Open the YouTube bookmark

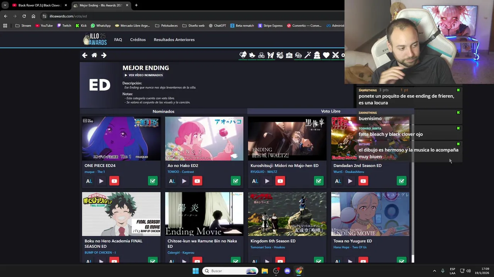click(44, 26)
